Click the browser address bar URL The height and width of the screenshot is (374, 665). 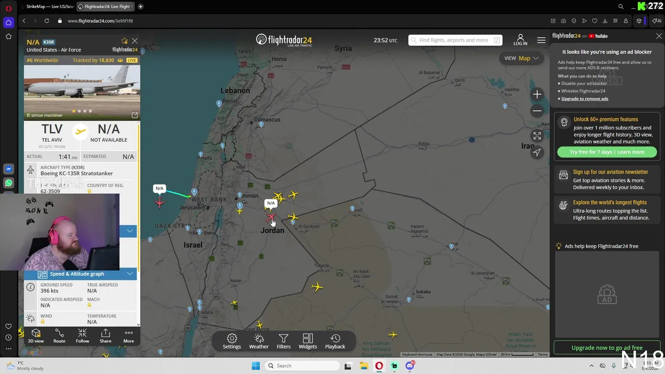100,21
